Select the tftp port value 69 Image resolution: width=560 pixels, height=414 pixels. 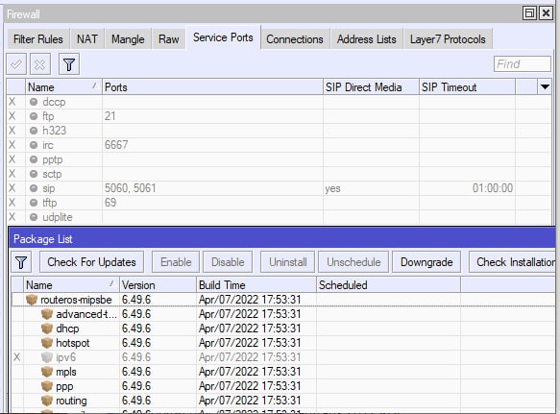tap(110, 203)
